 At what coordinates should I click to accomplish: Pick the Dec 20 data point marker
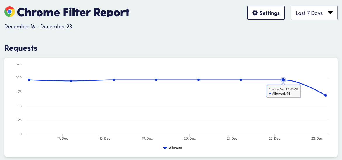pyautogui.click(x=198, y=80)
